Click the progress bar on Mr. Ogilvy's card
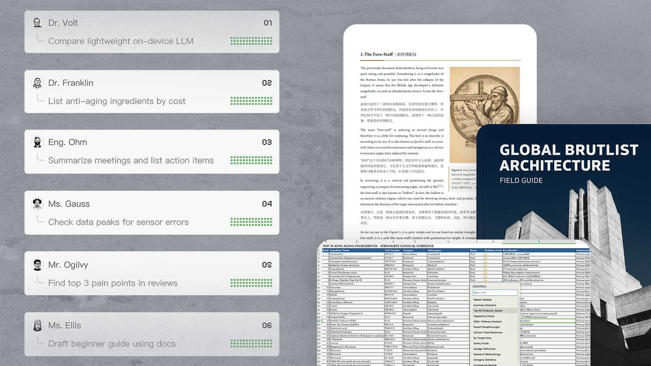The height and width of the screenshot is (366, 651). pos(251,283)
